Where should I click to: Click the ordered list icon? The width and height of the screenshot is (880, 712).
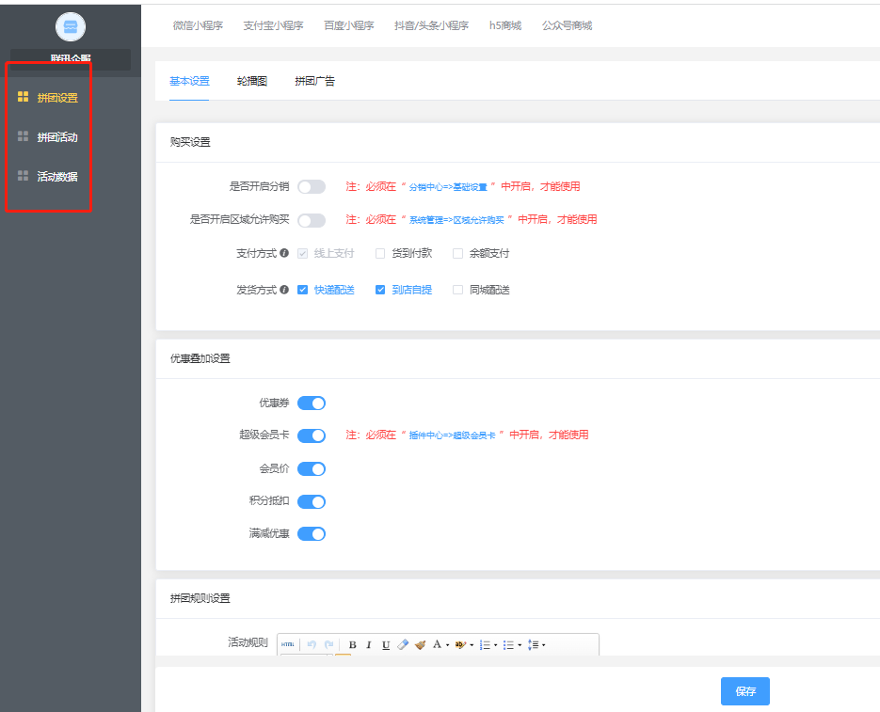pos(486,644)
